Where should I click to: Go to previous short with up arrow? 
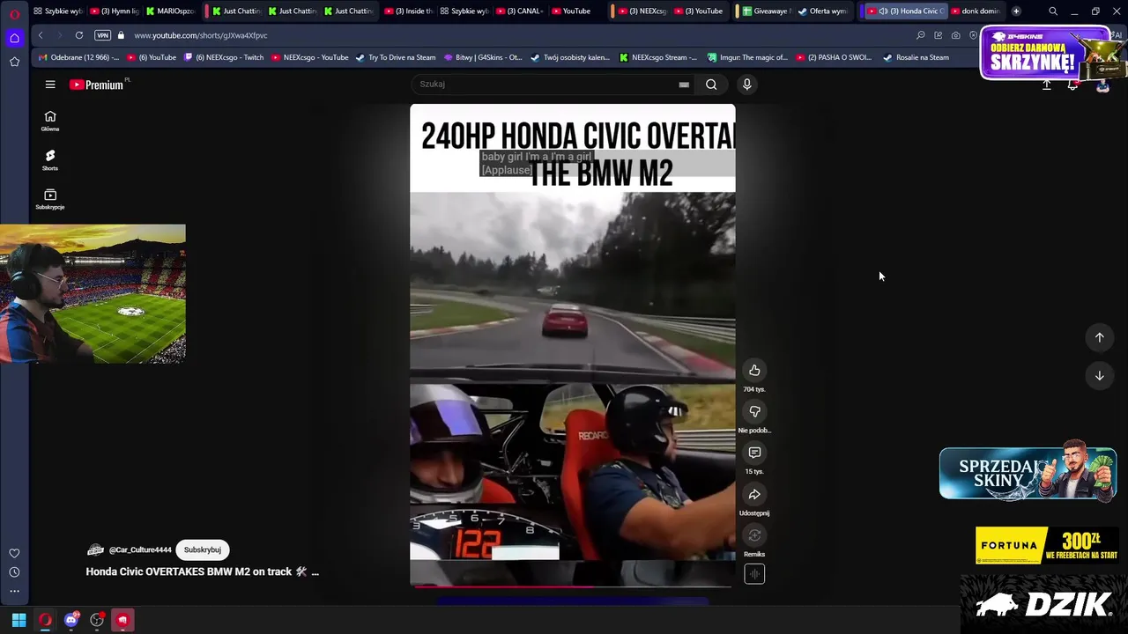1099,337
